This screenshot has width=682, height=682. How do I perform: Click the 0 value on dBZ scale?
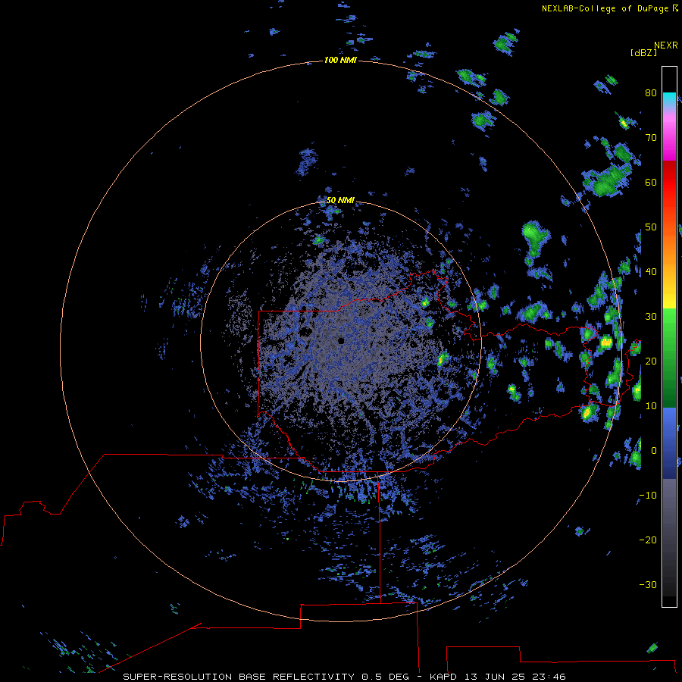[x=654, y=451]
